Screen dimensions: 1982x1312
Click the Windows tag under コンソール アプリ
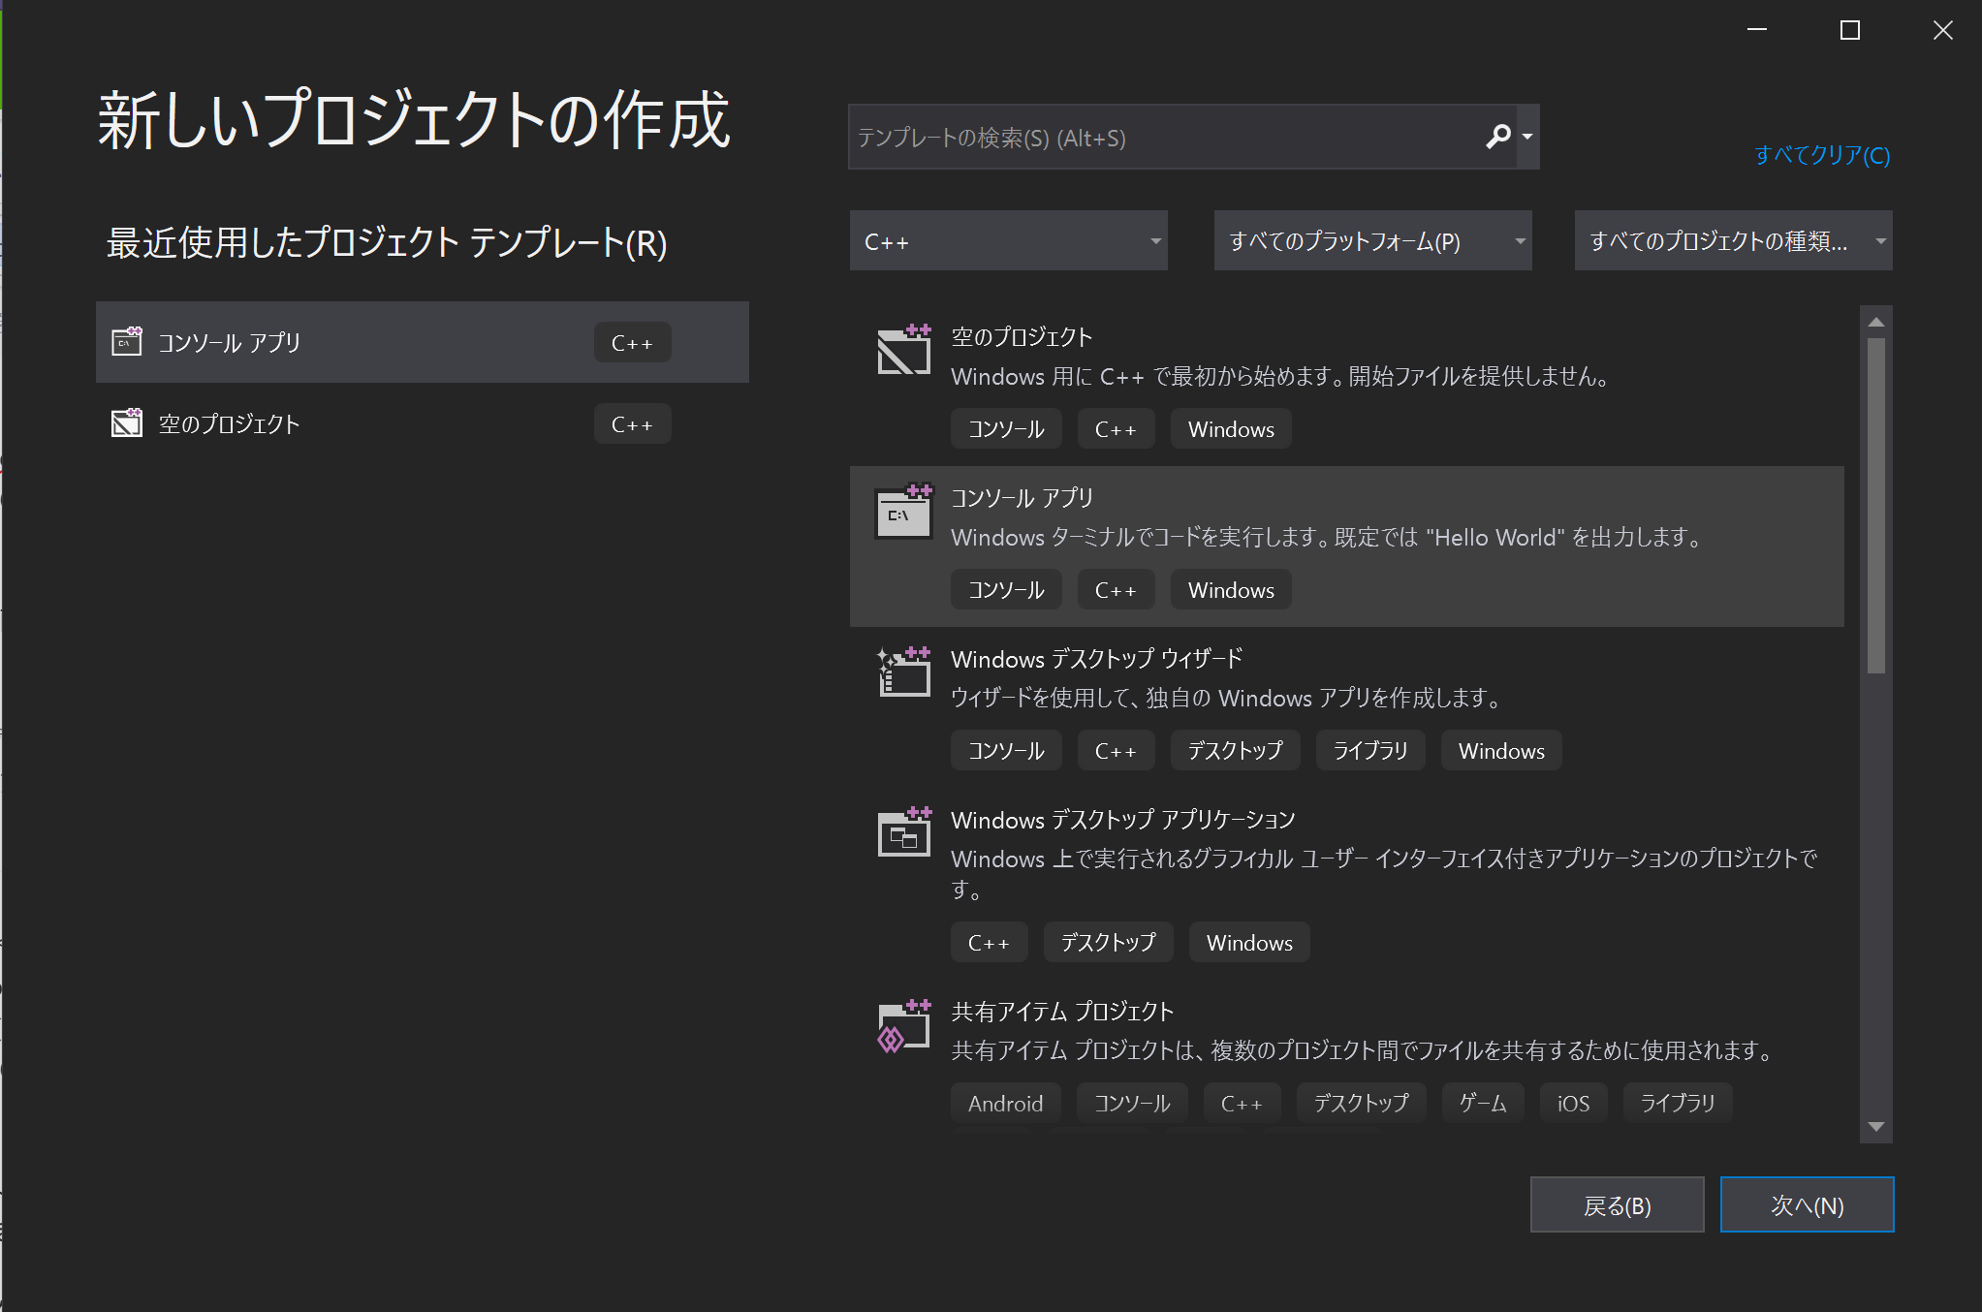(x=1231, y=589)
